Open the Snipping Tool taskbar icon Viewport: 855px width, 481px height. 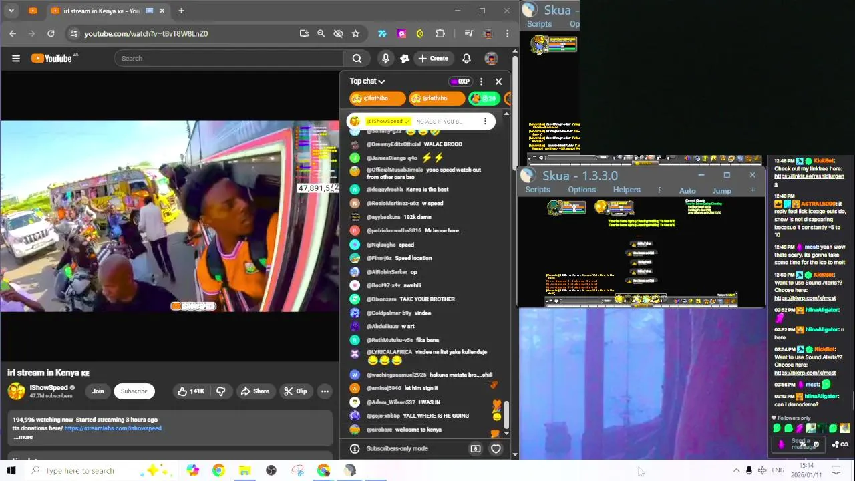[x=297, y=470]
